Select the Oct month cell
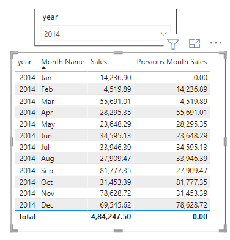 (x=47, y=182)
